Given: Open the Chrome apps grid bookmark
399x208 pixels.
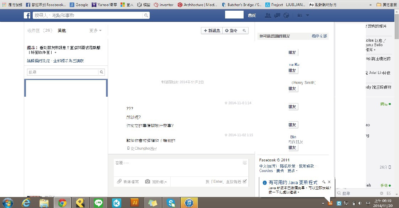Looking at the screenshot, I should click(12, 5).
